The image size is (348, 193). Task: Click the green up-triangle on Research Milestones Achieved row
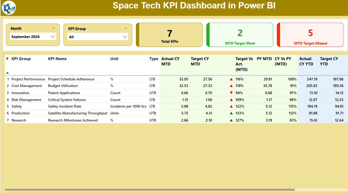click(231, 120)
